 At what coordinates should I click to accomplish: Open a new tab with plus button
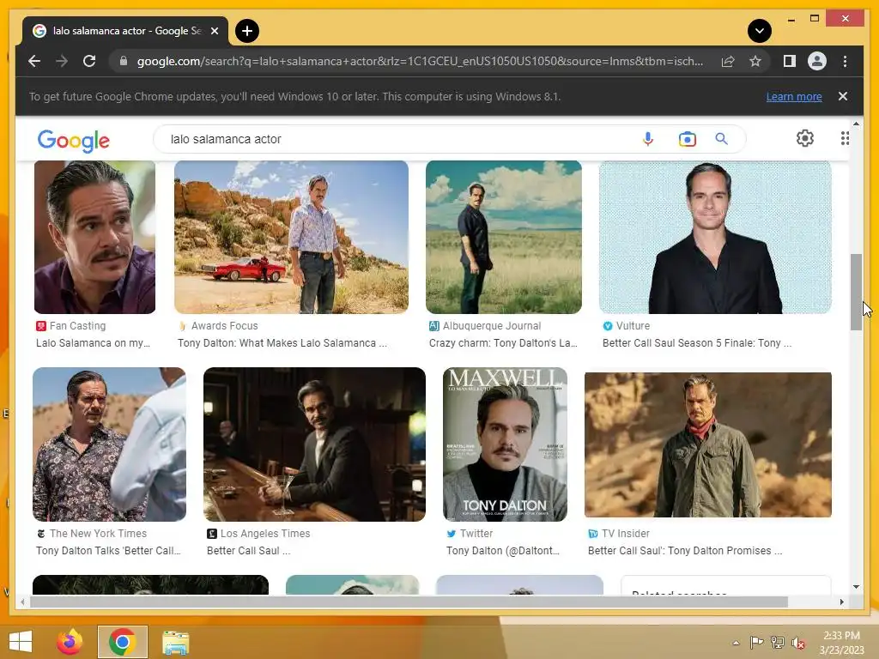click(247, 31)
